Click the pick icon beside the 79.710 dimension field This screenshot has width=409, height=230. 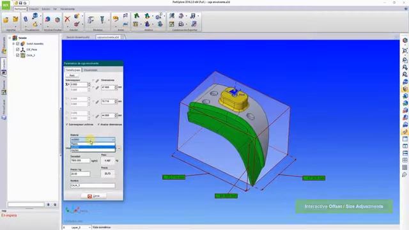point(97,102)
